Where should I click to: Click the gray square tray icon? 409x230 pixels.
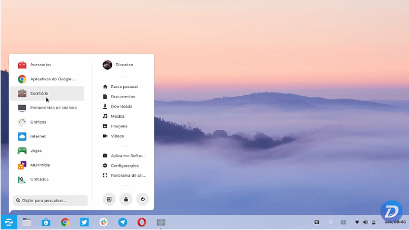pyautogui.click(x=343, y=222)
